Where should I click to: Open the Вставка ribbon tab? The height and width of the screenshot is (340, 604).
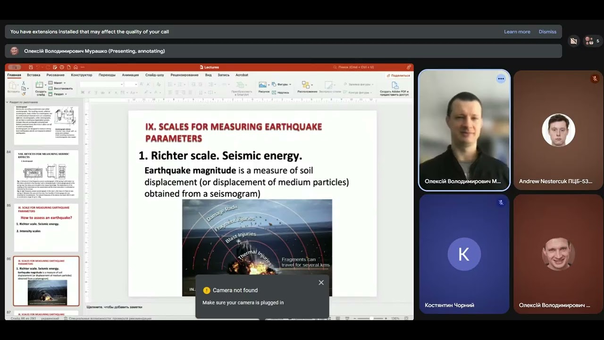34,75
